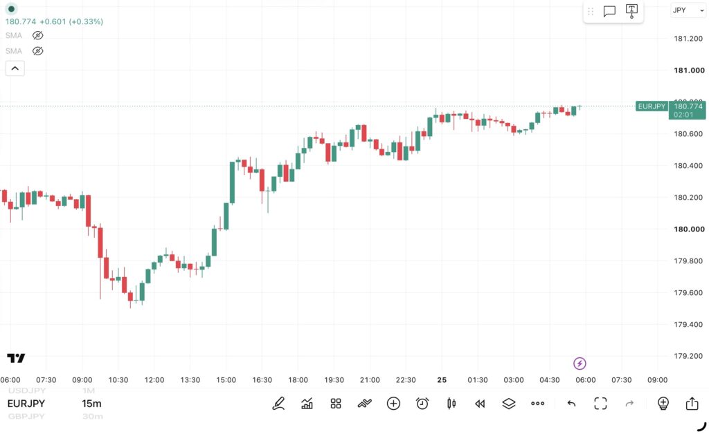
Task: Open more options three-dots menu
Action: [537, 404]
